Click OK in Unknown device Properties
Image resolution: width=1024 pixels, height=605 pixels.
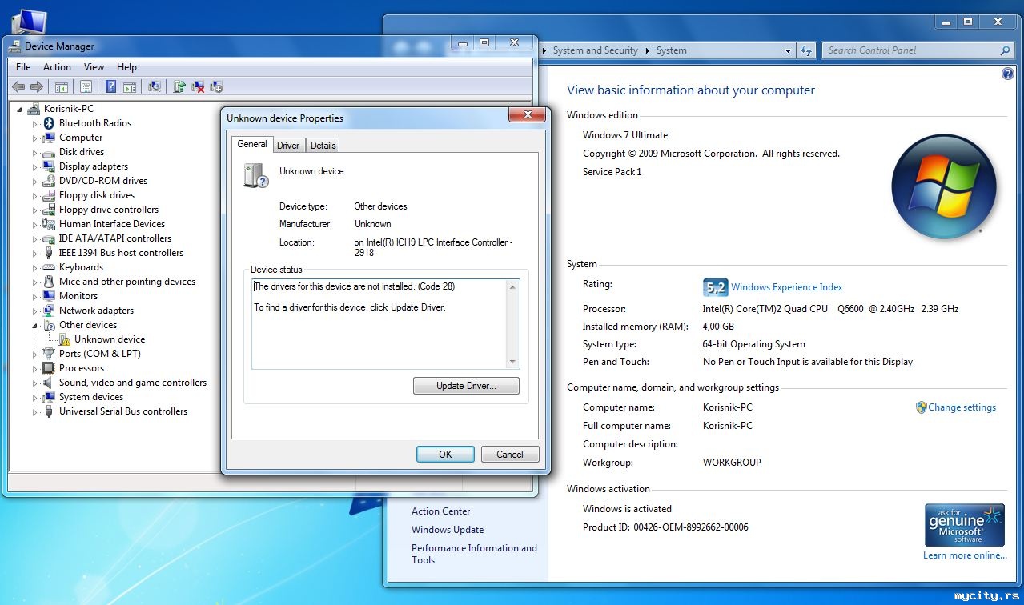pyautogui.click(x=445, y=455)
